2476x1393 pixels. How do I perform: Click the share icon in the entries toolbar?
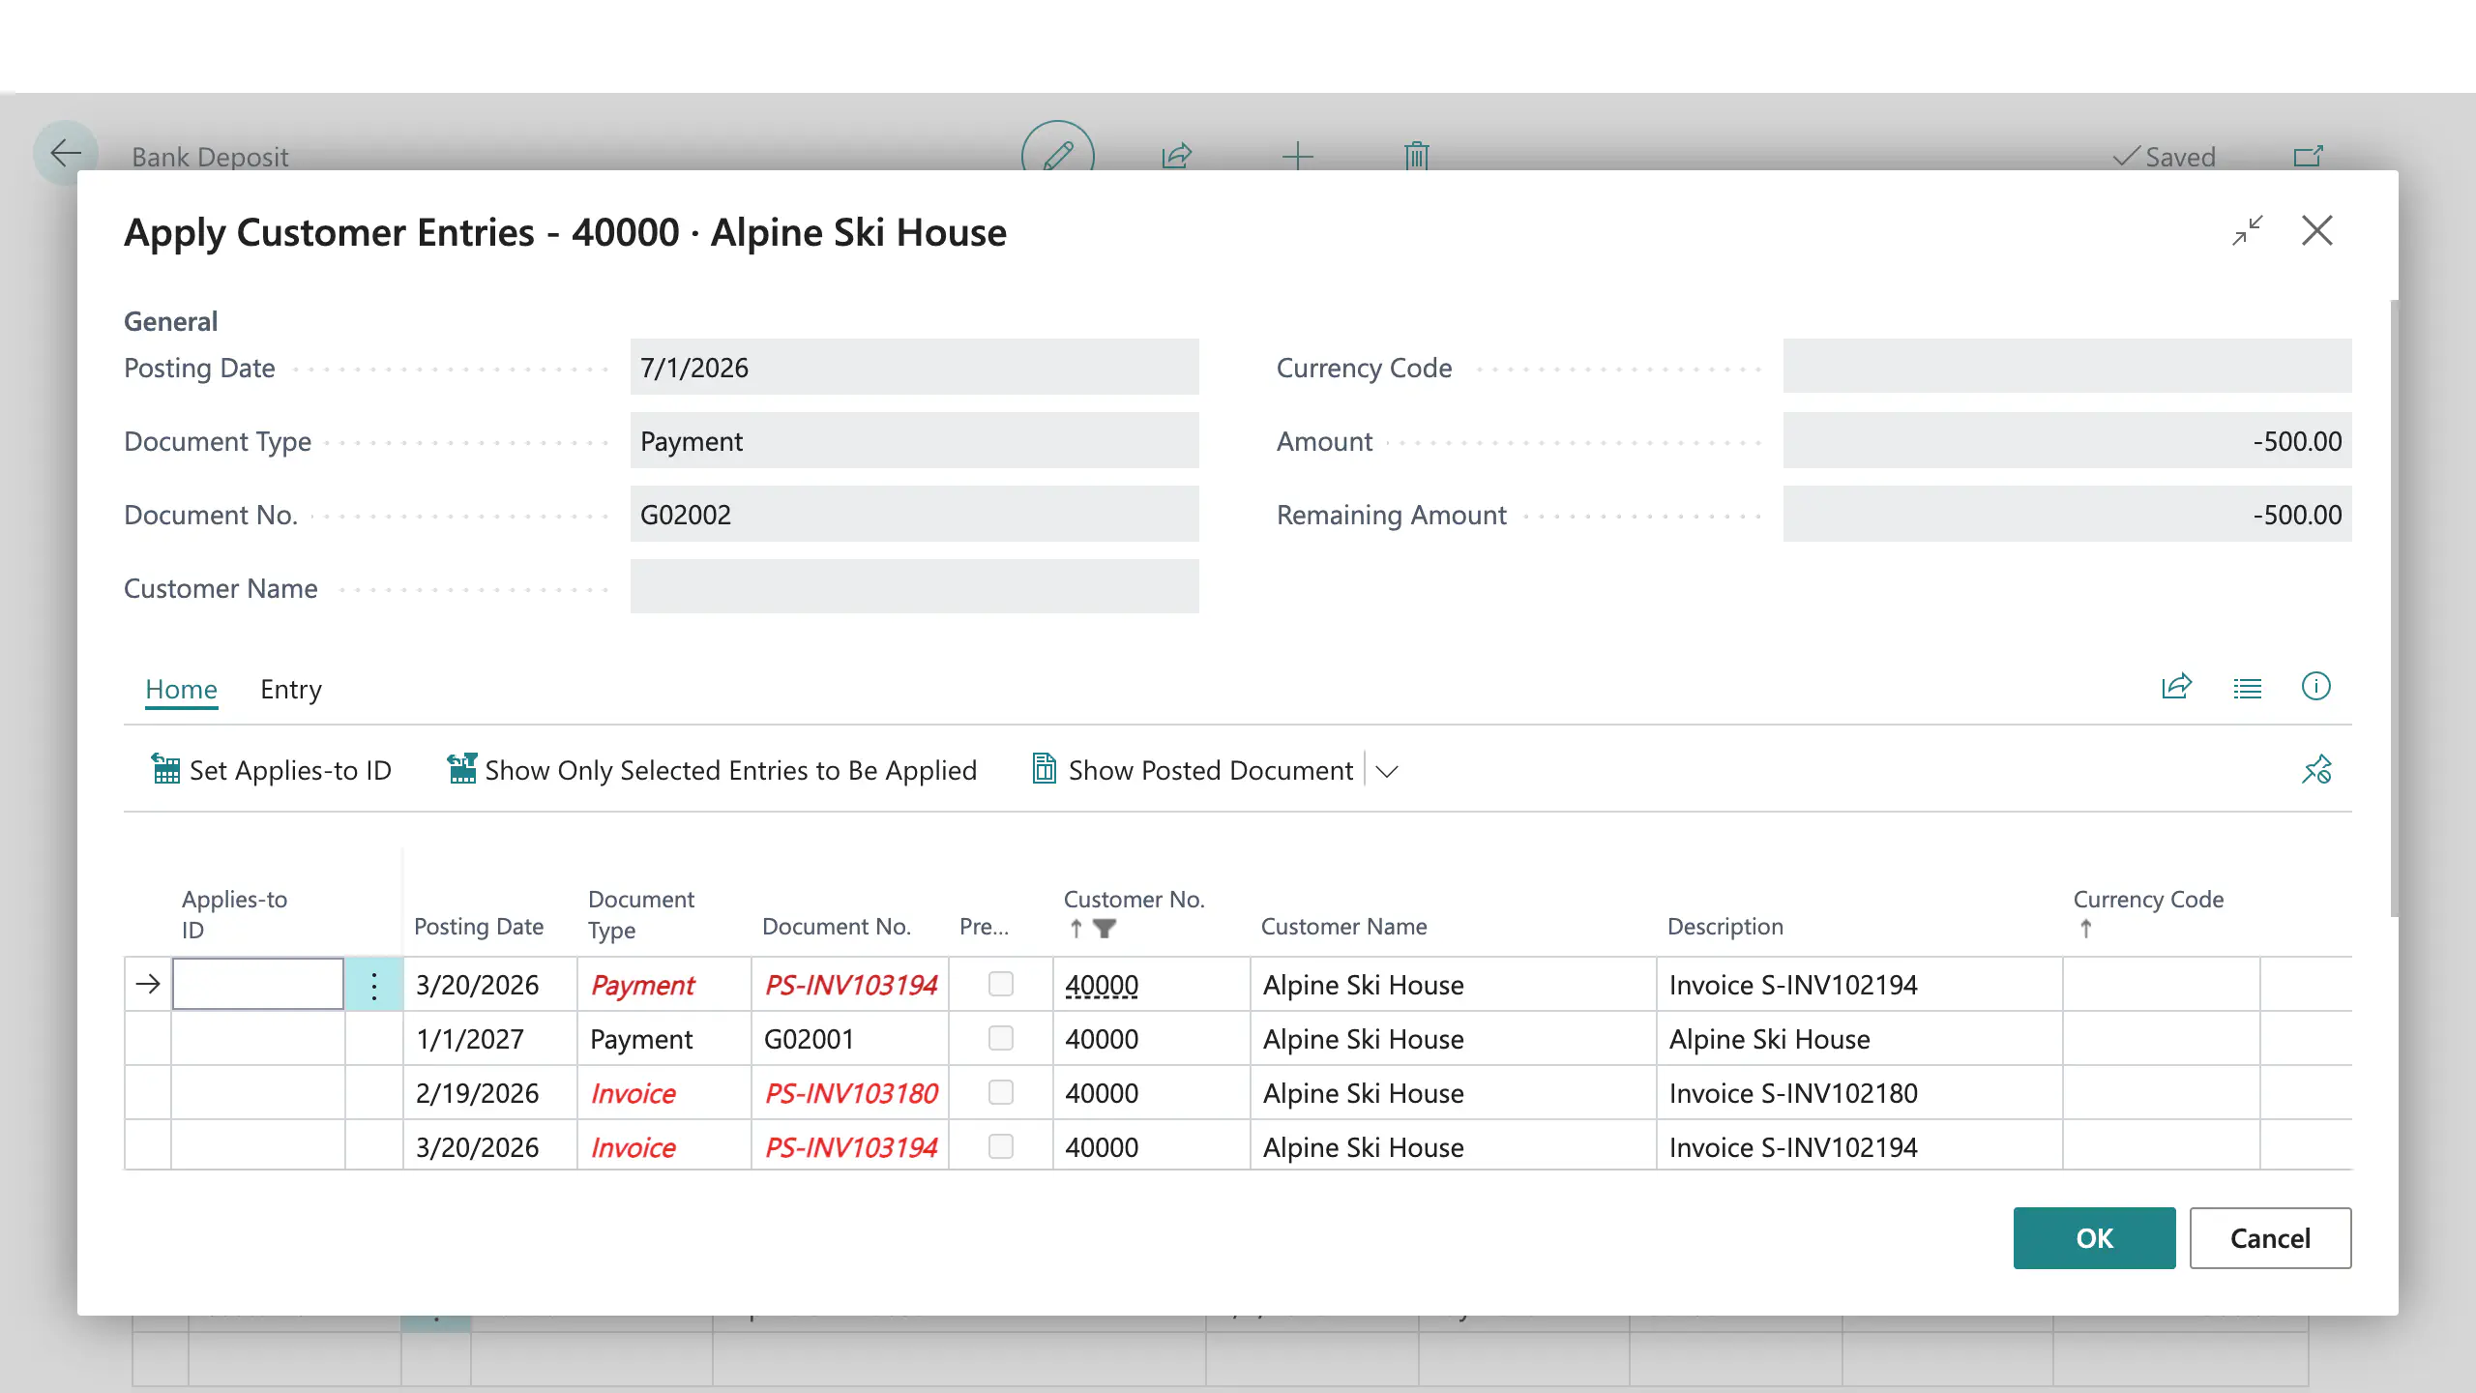click(x=2176, y=687)
